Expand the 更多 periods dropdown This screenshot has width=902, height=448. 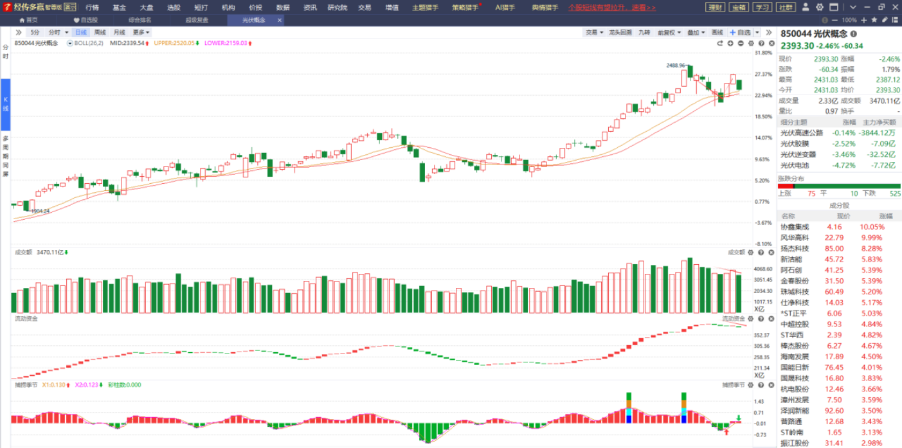(x=141, y=32)
